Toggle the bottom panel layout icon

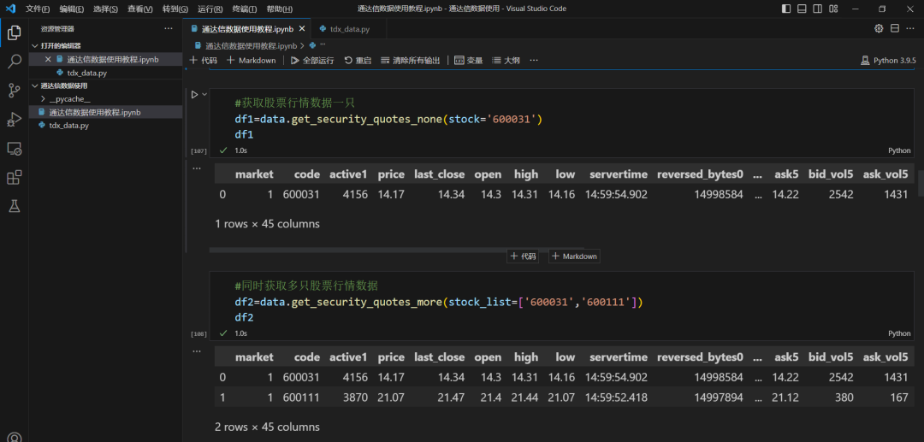[x=802, y=9]
